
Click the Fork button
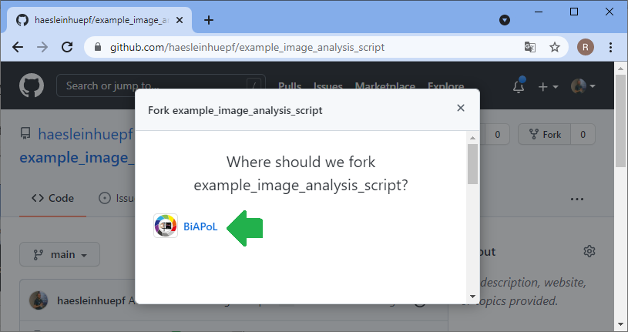546,135
